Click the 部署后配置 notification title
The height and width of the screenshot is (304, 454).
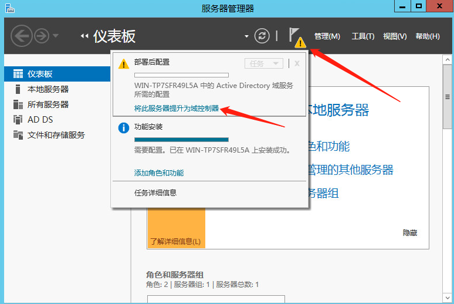click(152, 62)
